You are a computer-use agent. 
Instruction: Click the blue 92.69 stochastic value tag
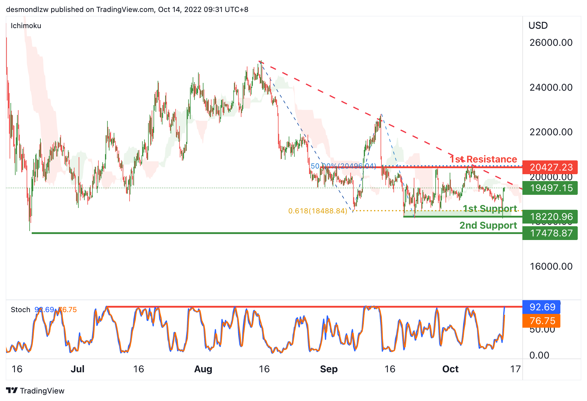(541, 307)
